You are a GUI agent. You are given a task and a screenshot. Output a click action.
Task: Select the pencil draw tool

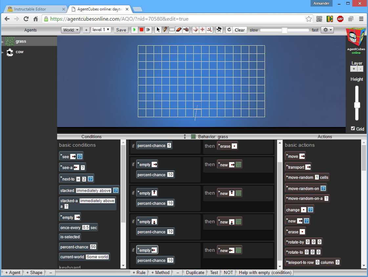165,30
